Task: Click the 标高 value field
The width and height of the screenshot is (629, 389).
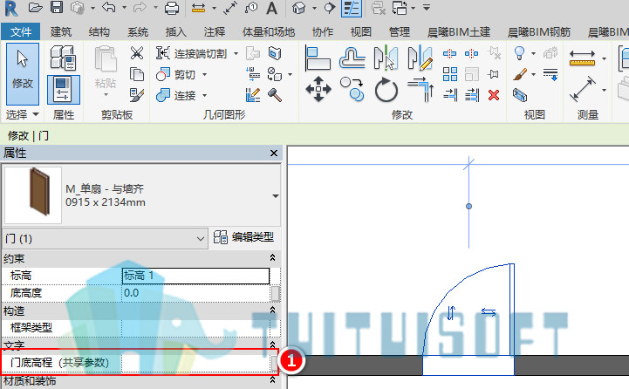Action: (195, 276)
